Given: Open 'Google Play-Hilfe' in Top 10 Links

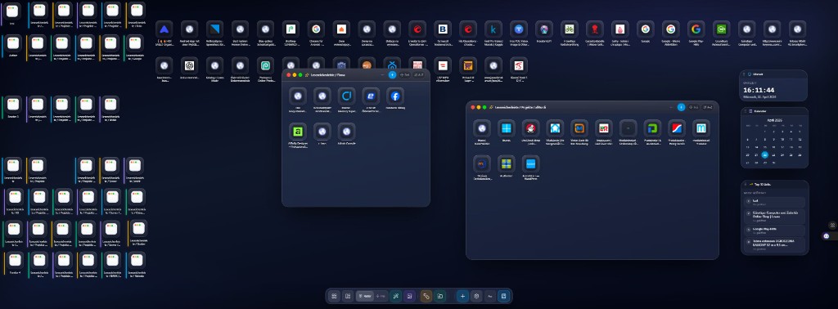Looking at the screenshot, I should 774,230.
